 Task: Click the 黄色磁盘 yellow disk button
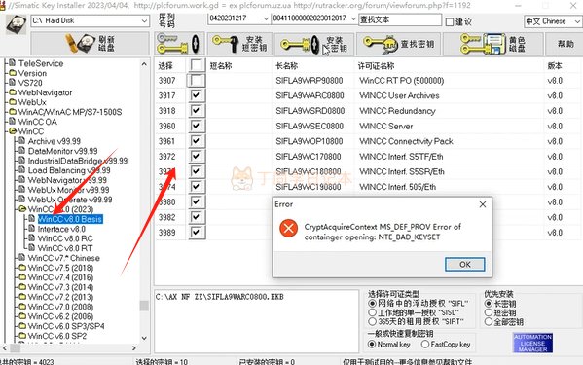[x=492, y=44]
